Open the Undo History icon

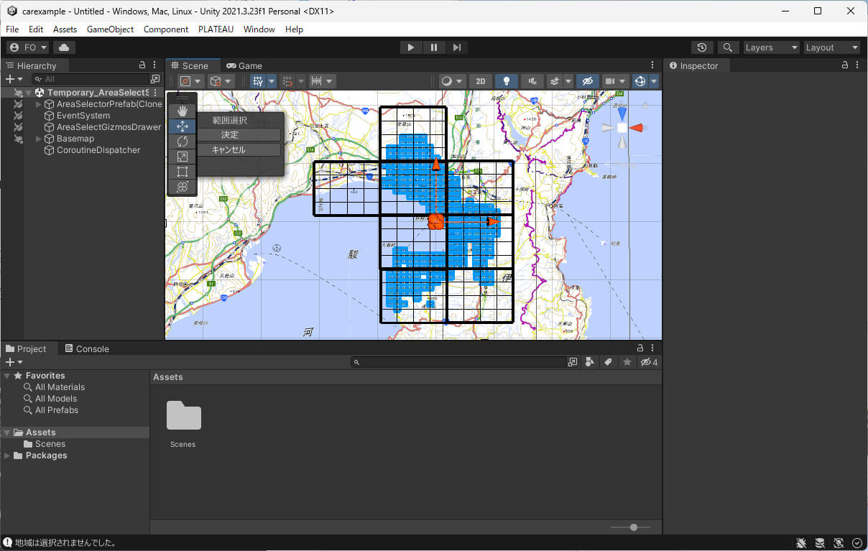(702, 47)
